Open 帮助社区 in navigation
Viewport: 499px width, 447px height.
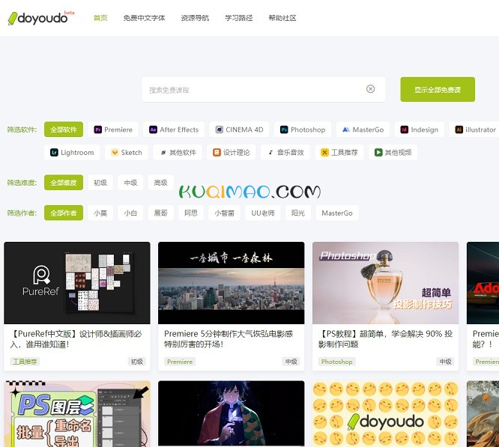(282, 18)
